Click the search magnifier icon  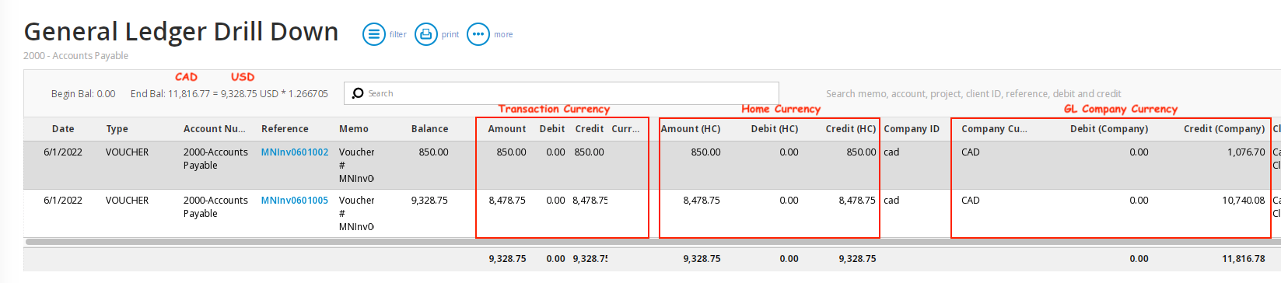pos(358,93)
